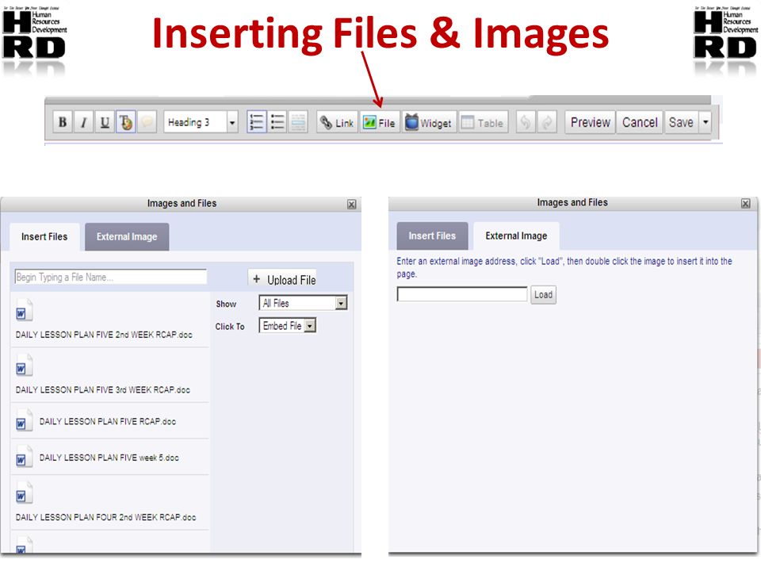761x571 pixels.
Task: Toggle italic formatting in the toolbar
Action: tap(83, 122)
